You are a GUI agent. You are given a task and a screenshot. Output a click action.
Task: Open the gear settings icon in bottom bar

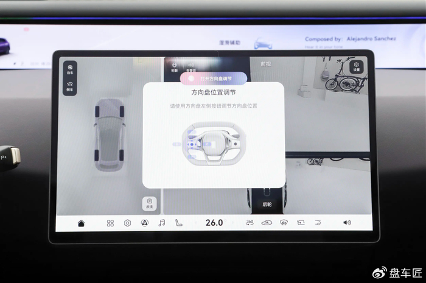coord(127,223)
